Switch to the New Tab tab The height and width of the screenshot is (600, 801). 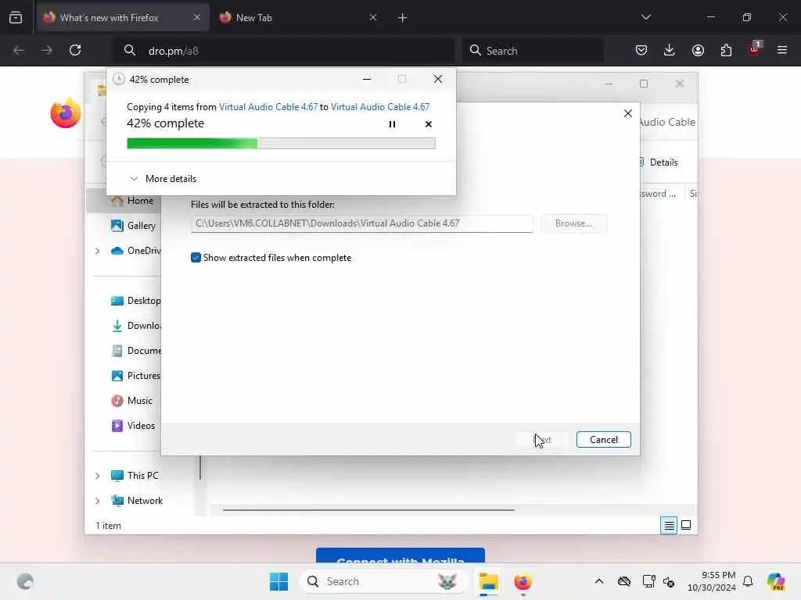299,17
